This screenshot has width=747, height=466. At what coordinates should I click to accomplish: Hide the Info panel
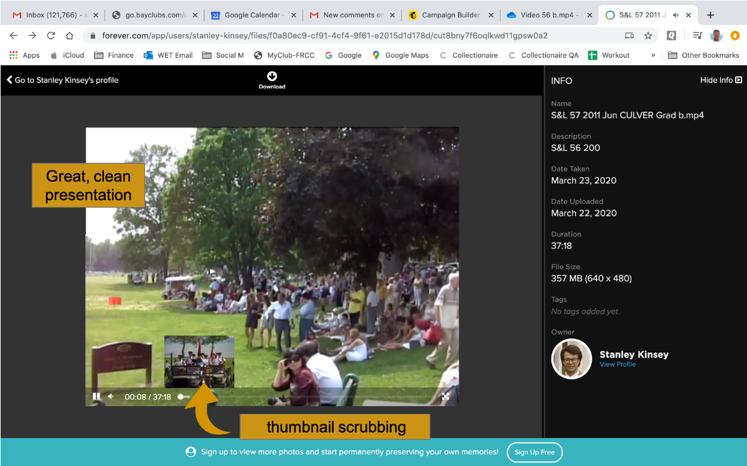point(721,80)
